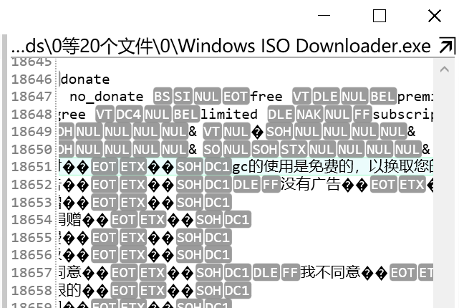Select line number 18654 in gutter
This screenshot has width=459, height=308.
[32, 220]
